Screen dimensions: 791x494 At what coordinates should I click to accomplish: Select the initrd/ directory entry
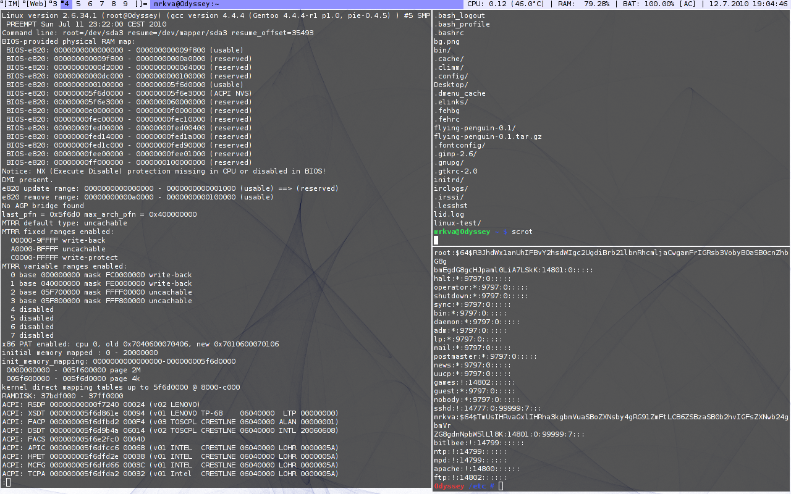[x=449, y=180]
